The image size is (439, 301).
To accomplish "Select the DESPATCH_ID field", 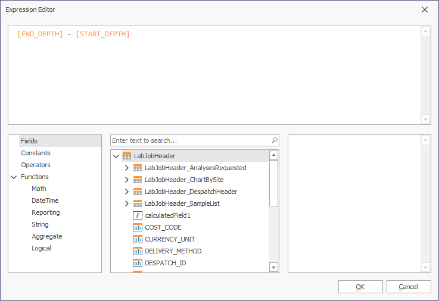I will (x=165, y=263).
